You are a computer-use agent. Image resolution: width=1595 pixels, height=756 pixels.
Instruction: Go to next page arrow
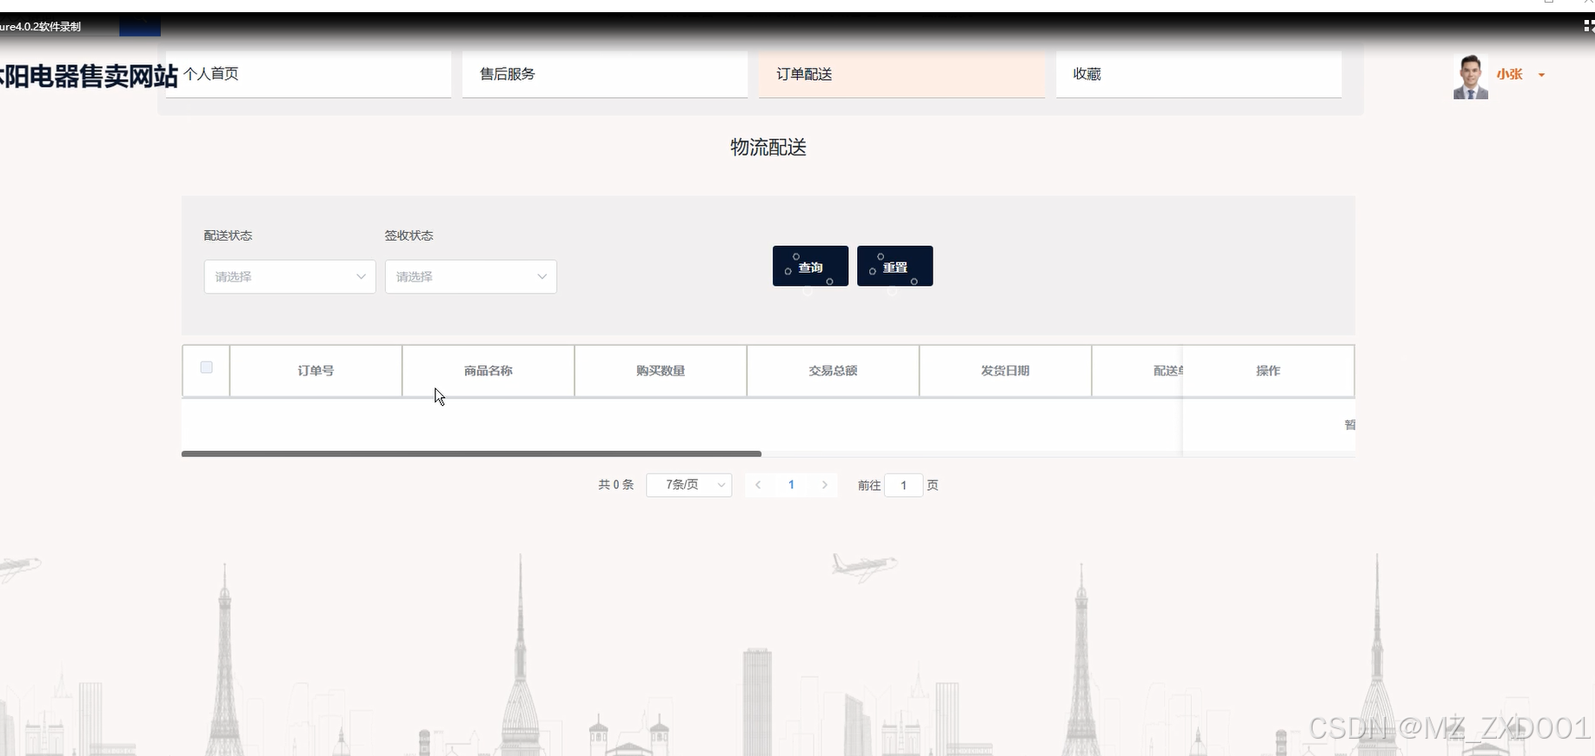click(x=824, y=485)
